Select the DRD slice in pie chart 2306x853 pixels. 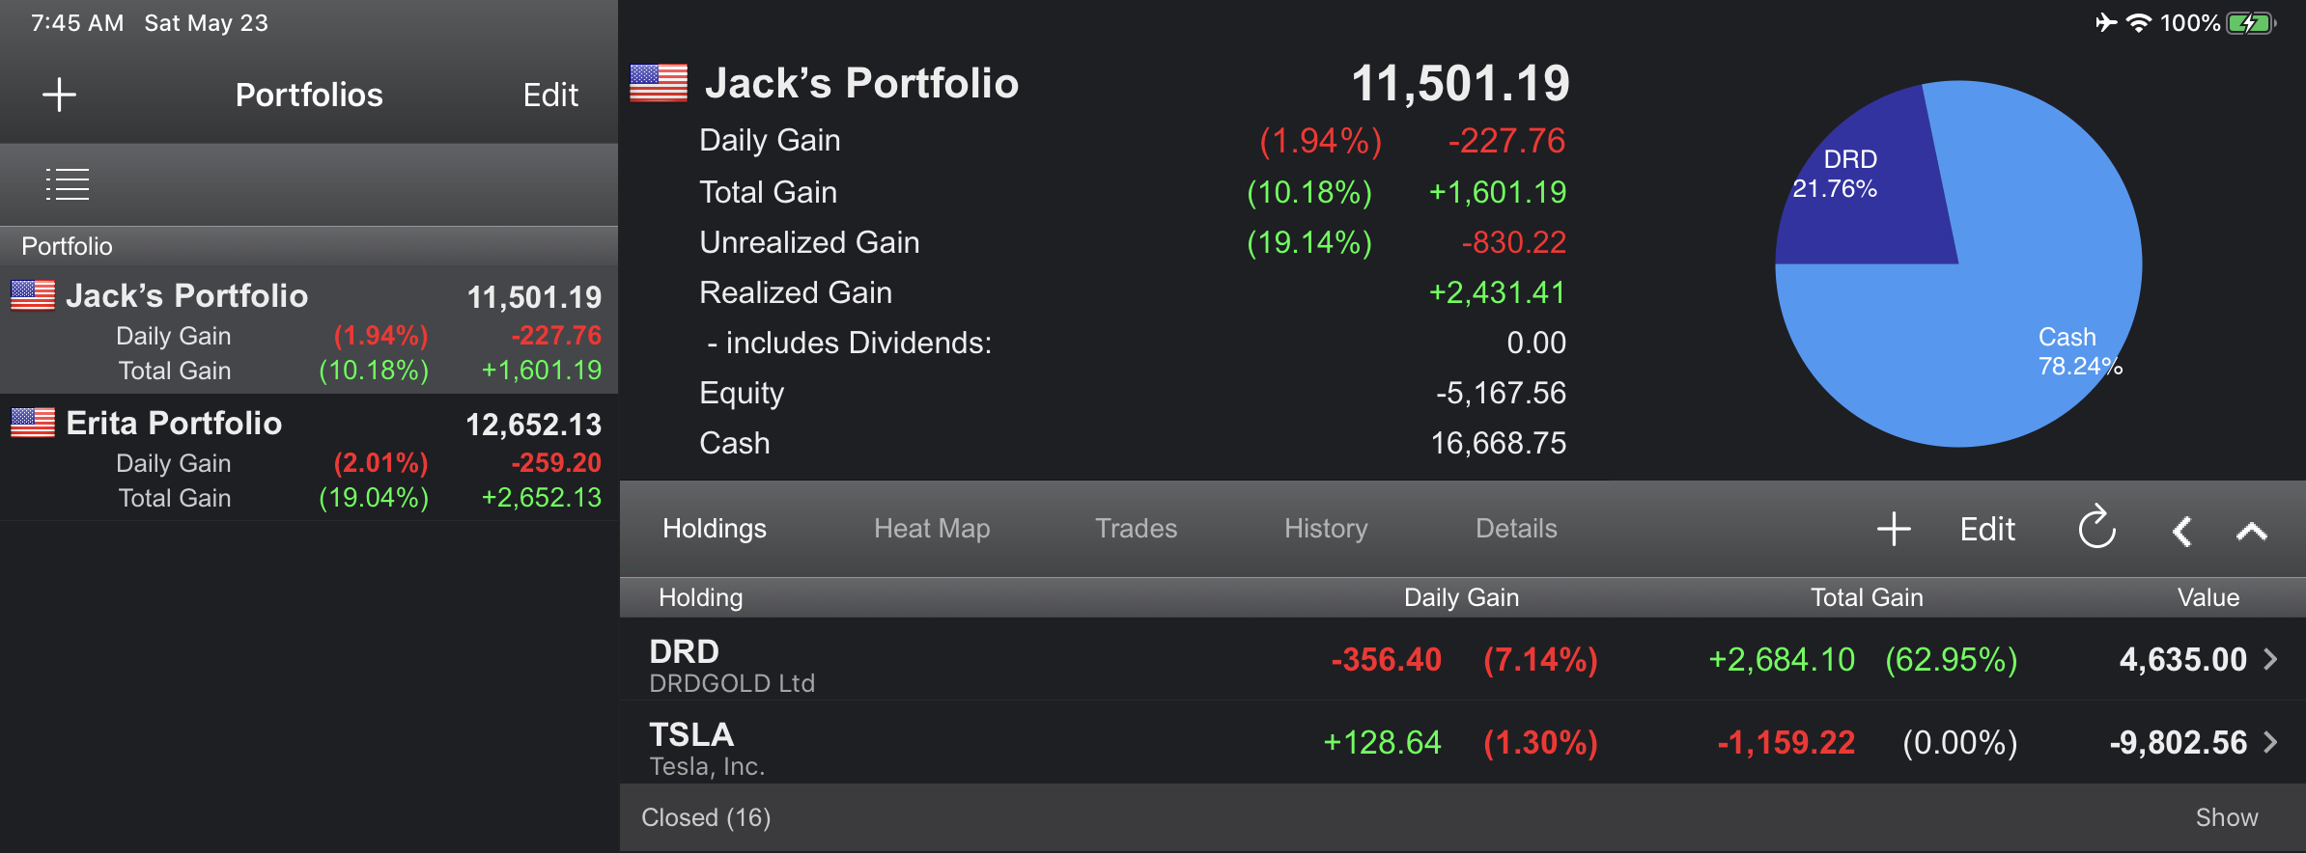click(x=1869, y=193)
